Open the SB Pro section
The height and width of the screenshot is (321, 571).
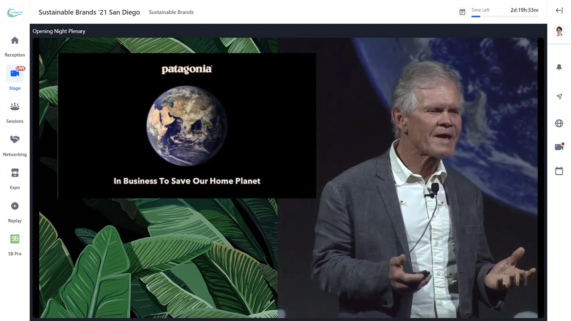pos(15,245)
